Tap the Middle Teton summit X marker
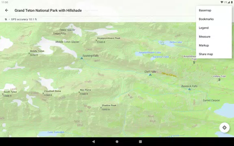Image resolution: width=234 pixels, height=146 pixels. click(x=29, y=53)
